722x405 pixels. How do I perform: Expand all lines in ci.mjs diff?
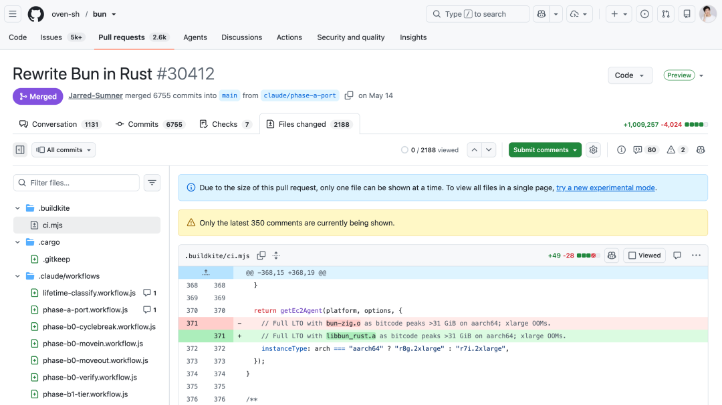[276, 255]
